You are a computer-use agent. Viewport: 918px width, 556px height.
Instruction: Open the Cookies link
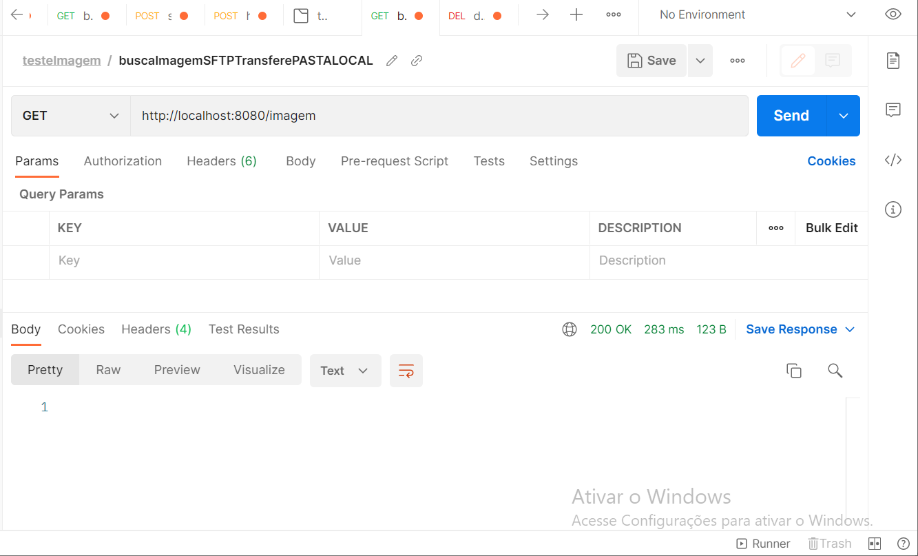831,161
